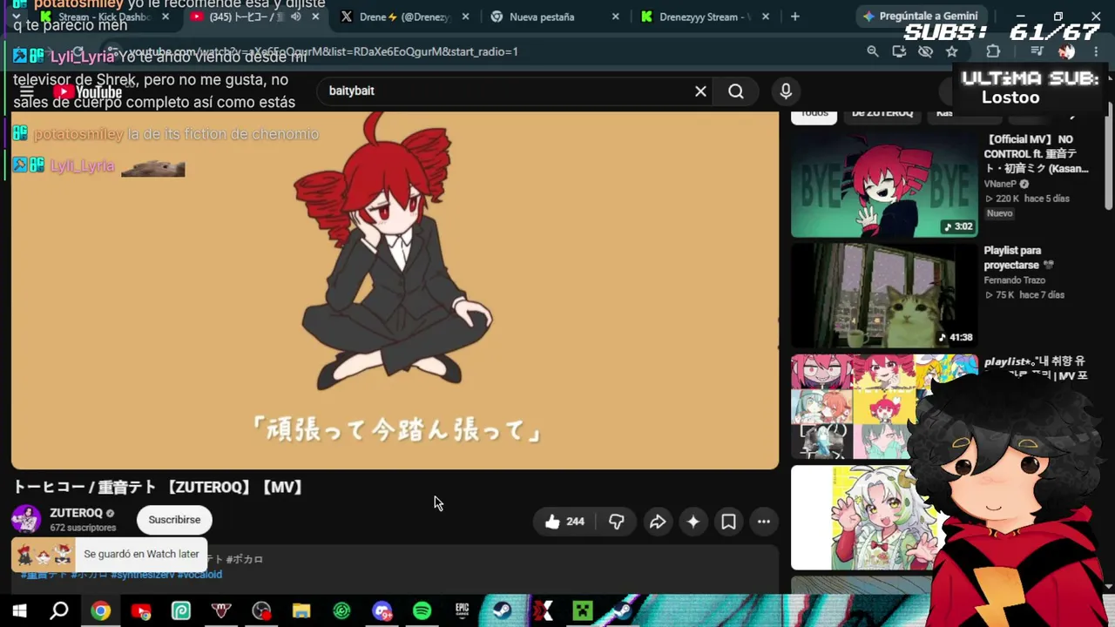This screenshot has width=1115, height=627.
Task: Close the Nueva pestaña tab
Action: 616,17
